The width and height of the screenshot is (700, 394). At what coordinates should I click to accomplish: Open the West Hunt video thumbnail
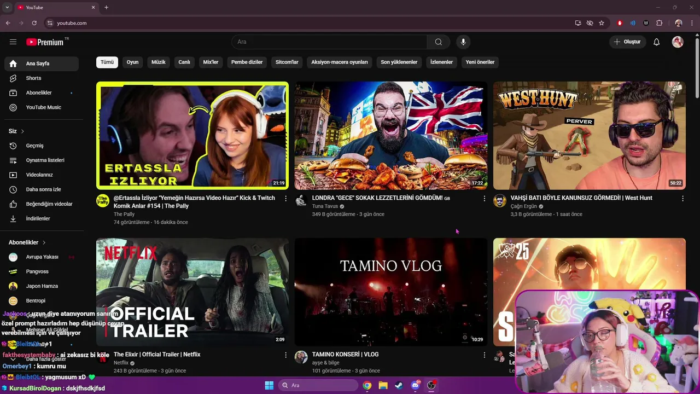[590, 136]
